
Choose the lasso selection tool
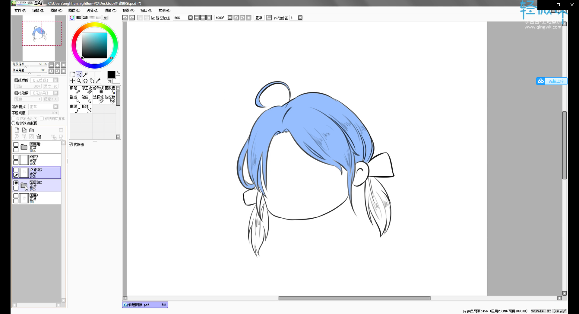(79, 74)
